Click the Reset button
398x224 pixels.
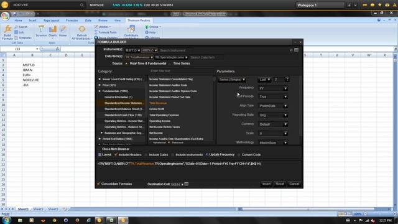(280, 184)
